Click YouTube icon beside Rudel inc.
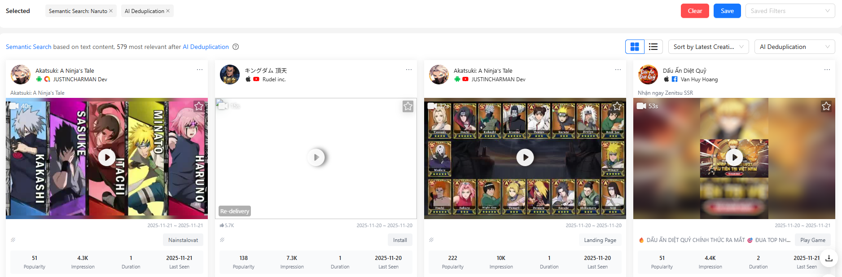The height and width of the screenshot is (277, 842). point(256,79)
